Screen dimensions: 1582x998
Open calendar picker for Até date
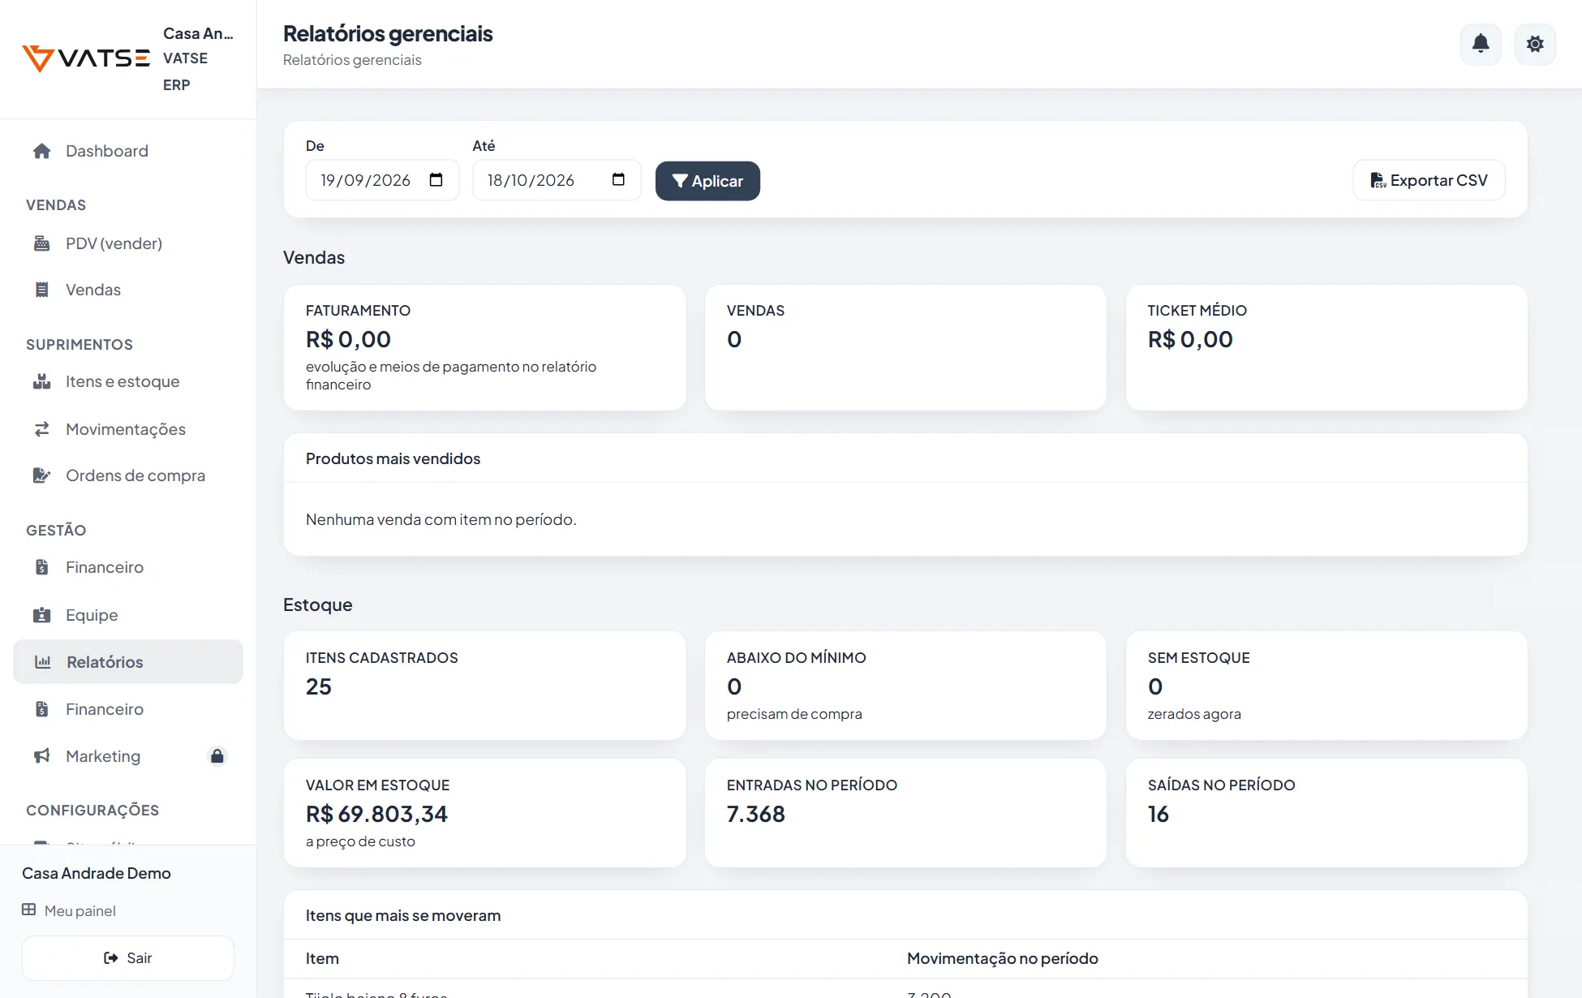[618, 180]
